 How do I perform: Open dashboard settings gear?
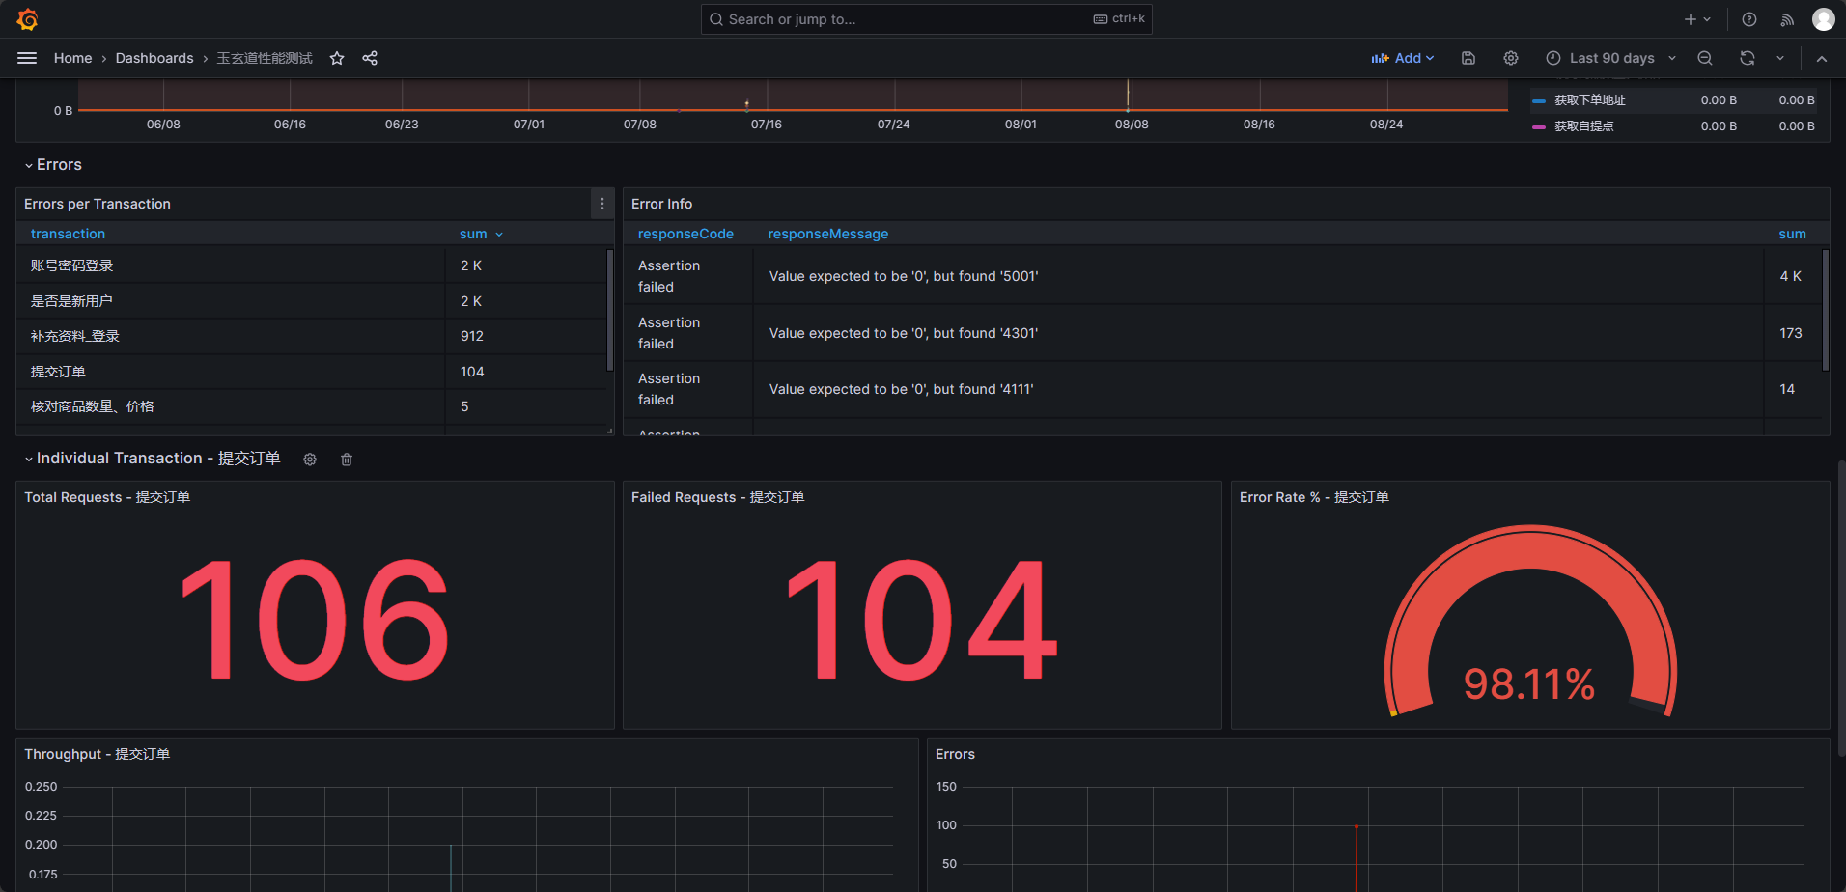pyautogui.click(x=1511, y=58)
